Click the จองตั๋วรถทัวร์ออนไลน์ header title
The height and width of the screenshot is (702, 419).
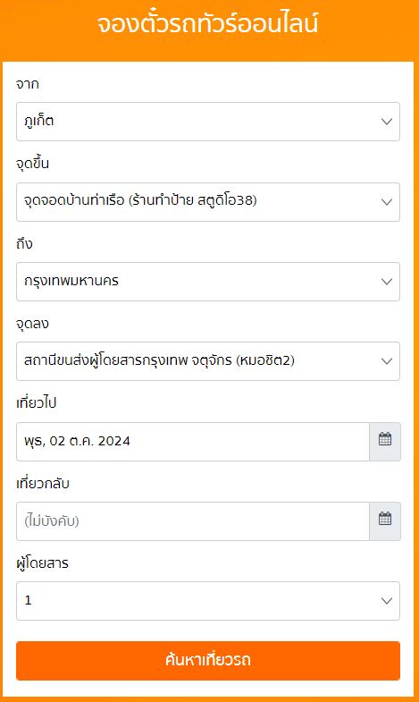(x=208, y=23)
